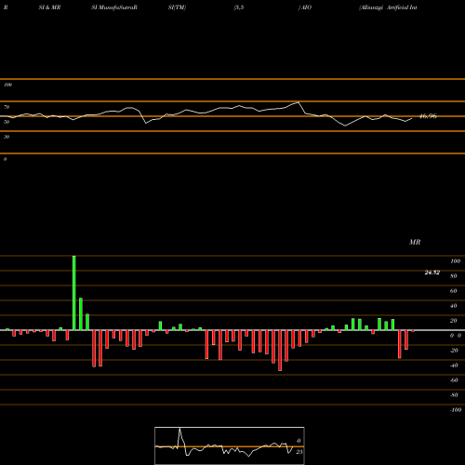Screen dimensions: 465x465
Task: Click the MR axis label -40
Action: (454, 365)
